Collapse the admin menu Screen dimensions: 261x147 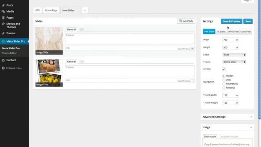click(14, 68)
